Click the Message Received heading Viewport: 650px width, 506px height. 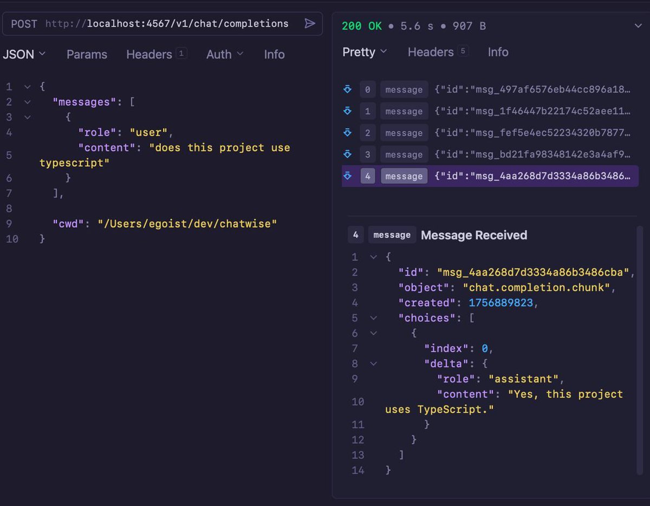pos(474,235)
